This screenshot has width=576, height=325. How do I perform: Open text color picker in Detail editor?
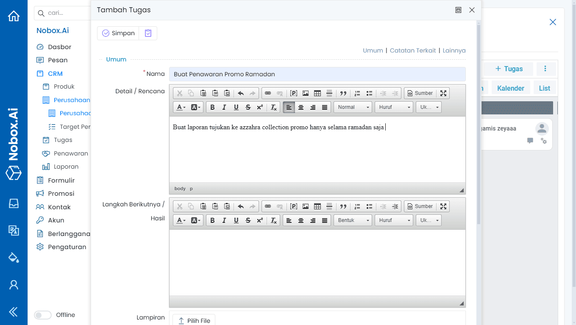pos(181,107)
